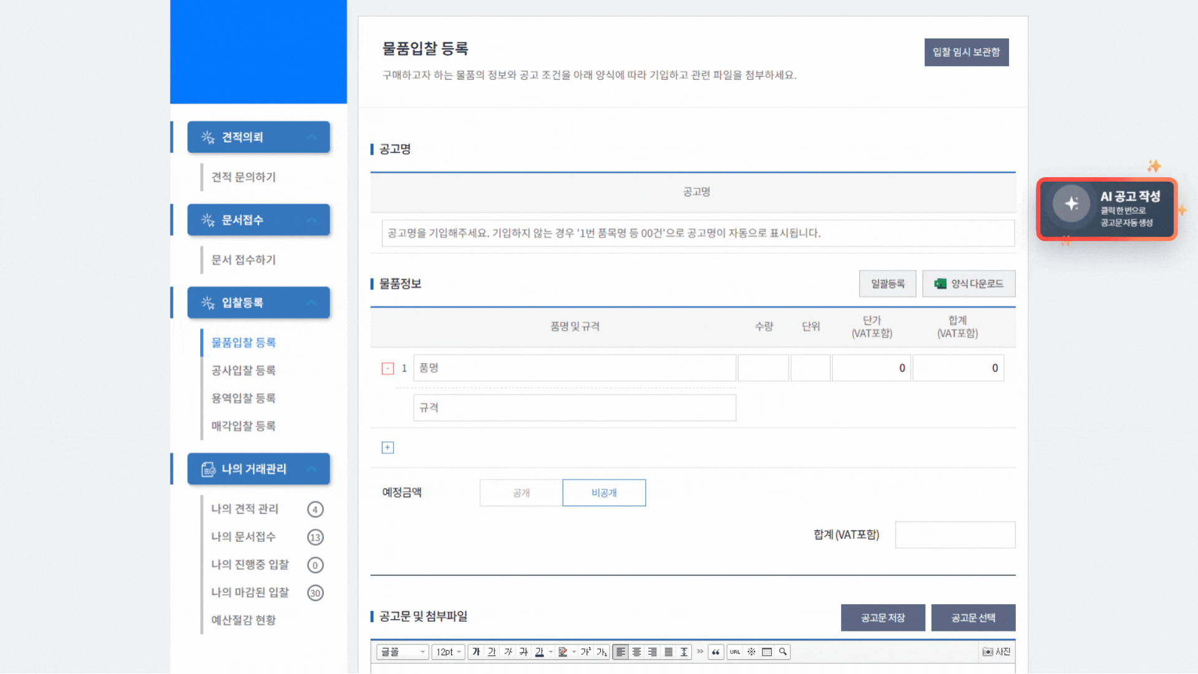Image resolution: width=1198 pixels, height=674 pixels.
Task: Insert an image using the 사진 icon
Action: [996, 652]
